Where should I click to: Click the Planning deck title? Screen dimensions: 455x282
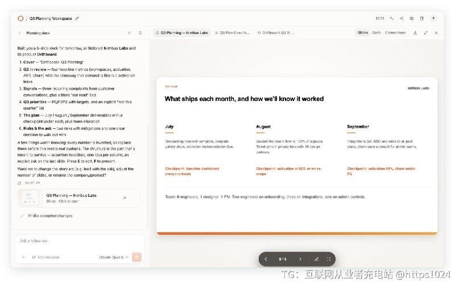(x=38, y=33)
